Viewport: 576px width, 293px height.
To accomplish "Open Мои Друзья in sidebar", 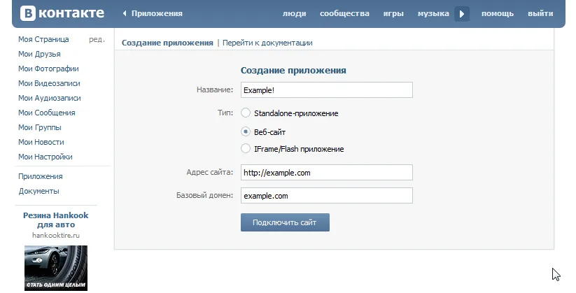I will click(39, 54).
